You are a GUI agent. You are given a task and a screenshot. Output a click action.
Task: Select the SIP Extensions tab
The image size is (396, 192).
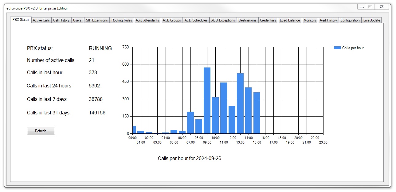point(97,20)
